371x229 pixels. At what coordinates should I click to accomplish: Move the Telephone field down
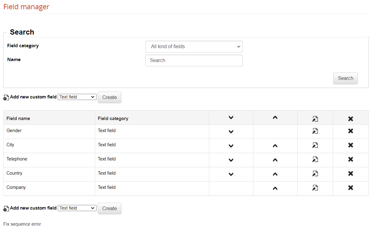tap(231, 160)
